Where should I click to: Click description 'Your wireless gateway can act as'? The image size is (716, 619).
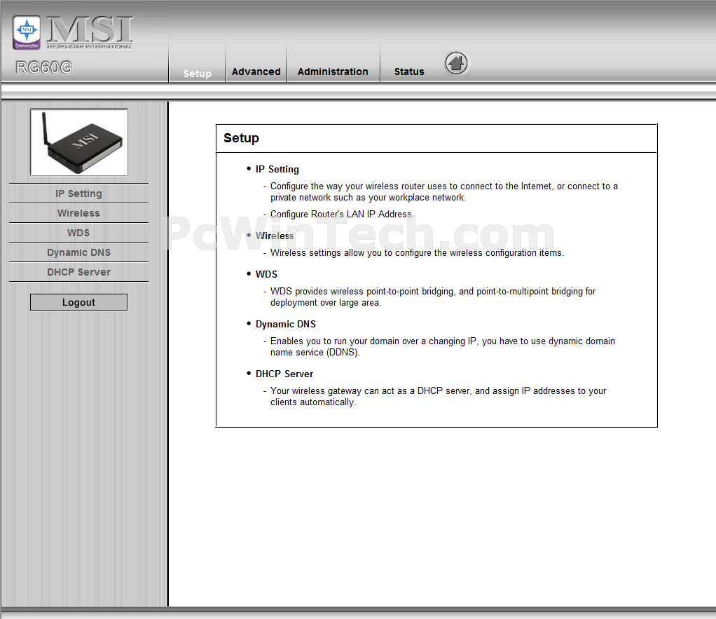(438, 396)
